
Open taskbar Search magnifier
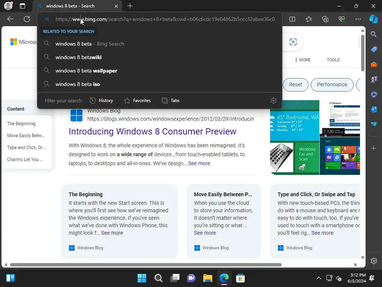pyautogui.click(x=158, y=278)
